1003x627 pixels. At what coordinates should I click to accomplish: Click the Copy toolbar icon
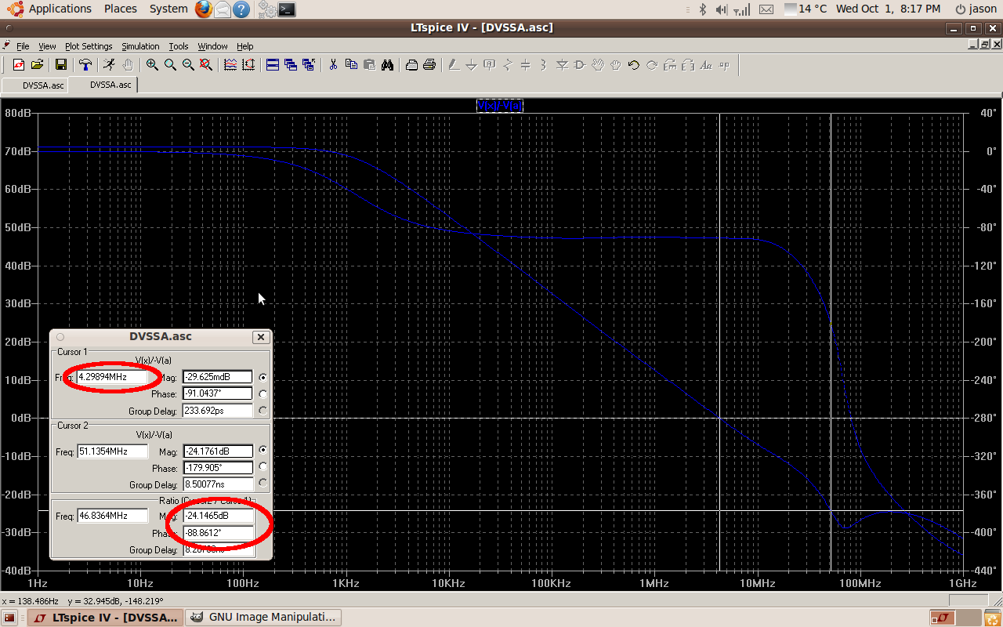(351, 65)
